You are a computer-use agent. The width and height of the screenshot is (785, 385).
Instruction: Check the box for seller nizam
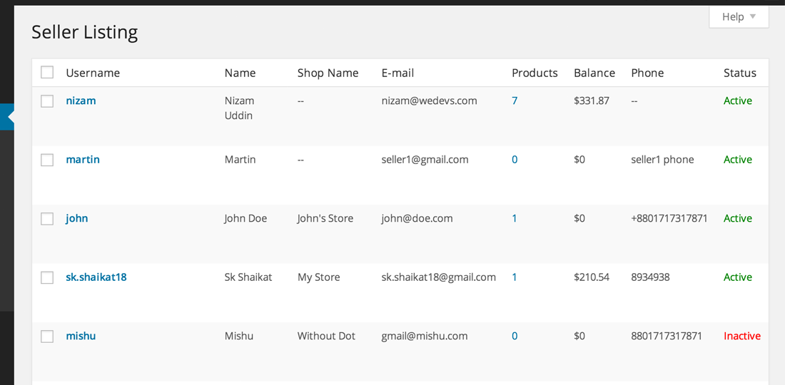pos(47,101)
